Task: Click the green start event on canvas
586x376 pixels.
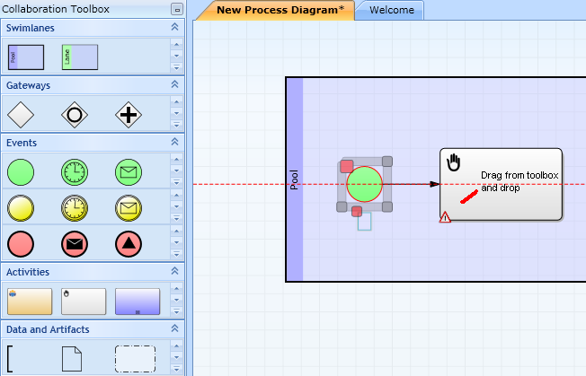Action: 364,184
